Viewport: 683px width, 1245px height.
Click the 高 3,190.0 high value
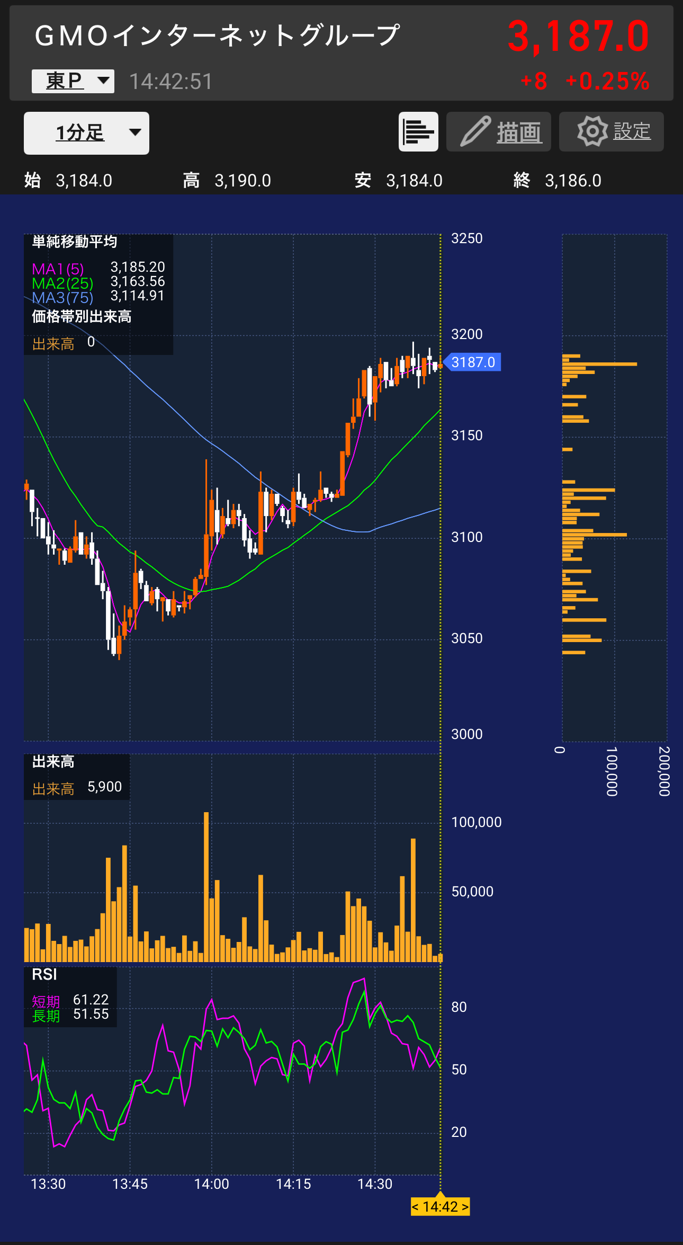click(x=227, y=181)
